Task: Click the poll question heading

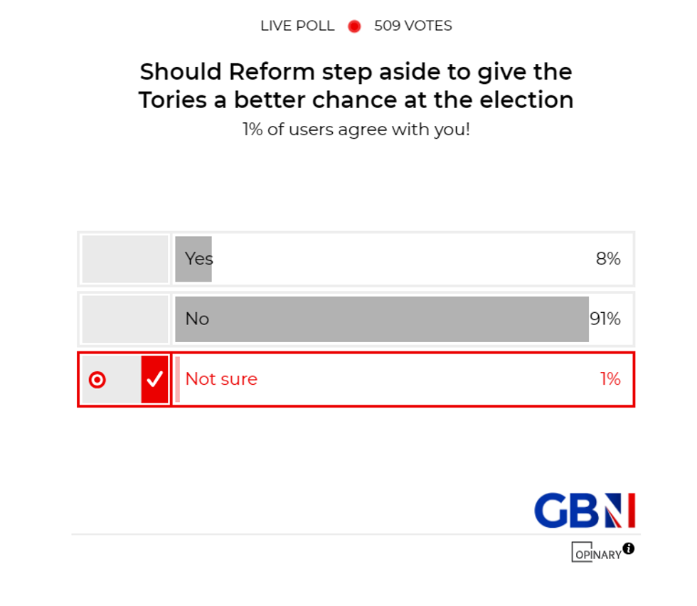Action: click(x=356, y=85)
